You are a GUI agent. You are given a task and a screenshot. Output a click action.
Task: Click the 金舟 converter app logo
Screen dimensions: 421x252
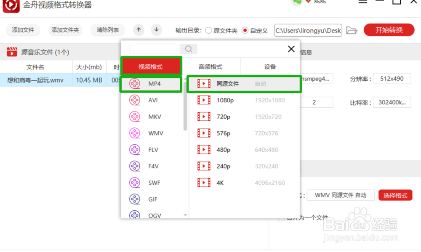pos(11,5)
